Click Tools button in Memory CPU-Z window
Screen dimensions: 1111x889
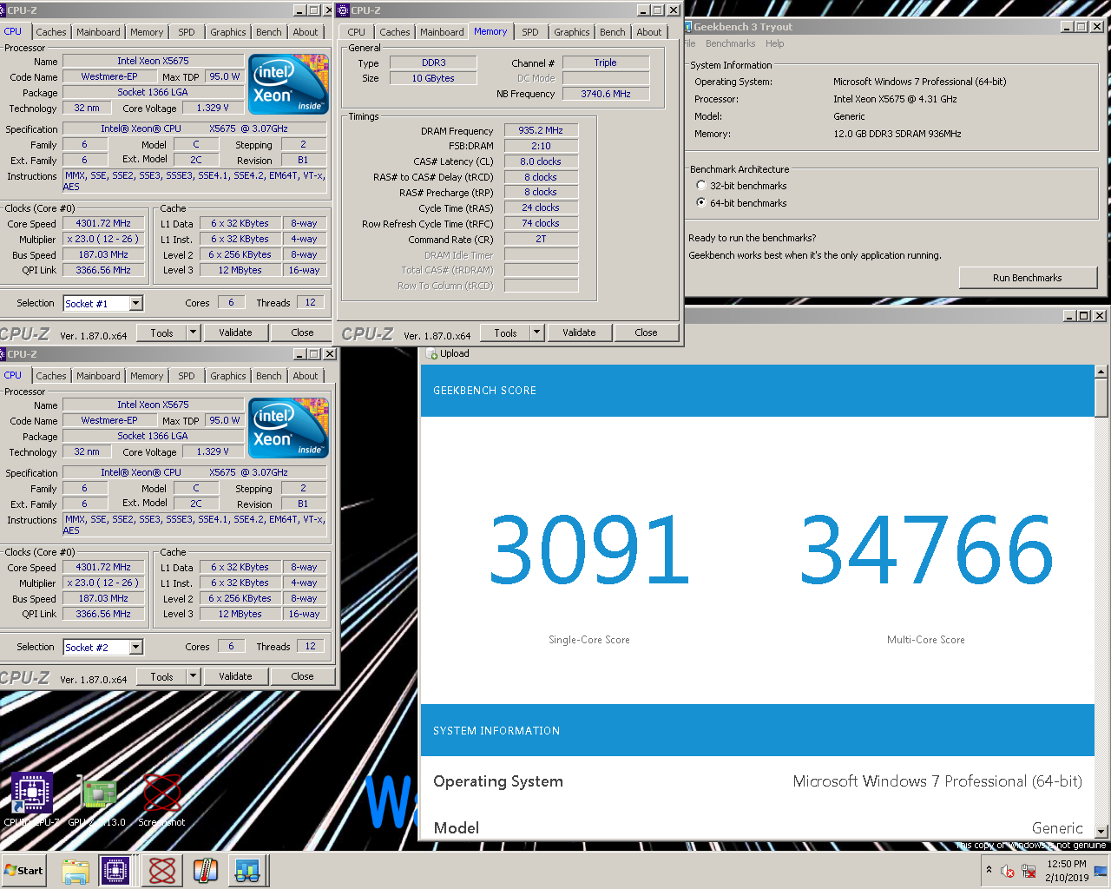point(505,333)
